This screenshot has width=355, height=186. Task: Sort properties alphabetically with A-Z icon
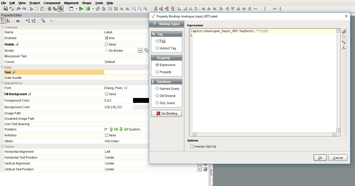pos(8,21)
